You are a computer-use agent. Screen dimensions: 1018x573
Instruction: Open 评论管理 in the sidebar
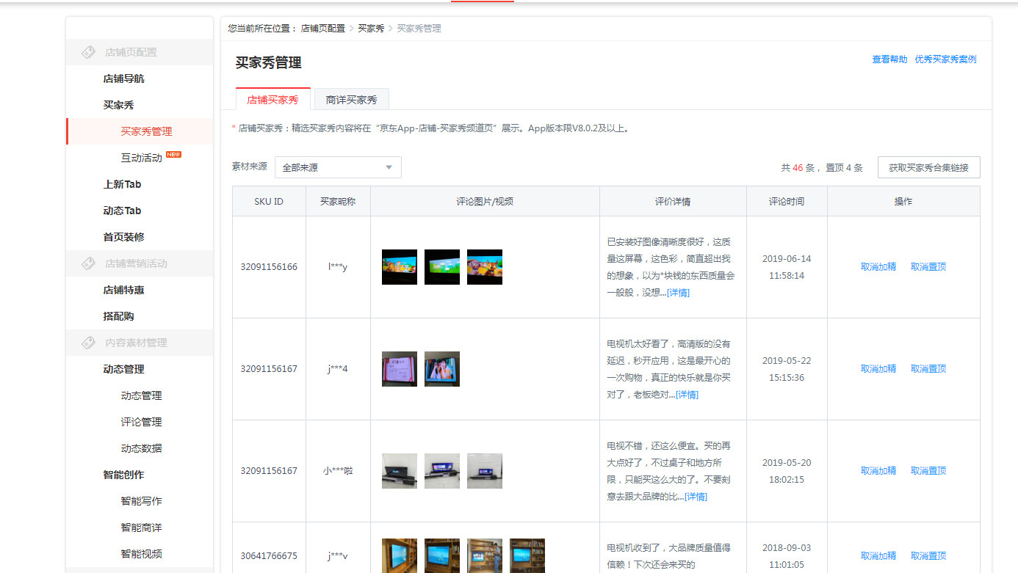(x=141, y=422)
